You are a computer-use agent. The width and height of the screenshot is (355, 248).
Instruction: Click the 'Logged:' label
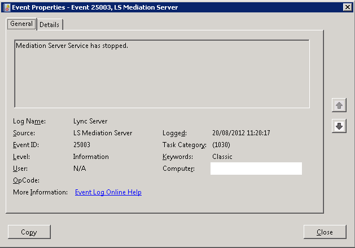click(174, 133)
